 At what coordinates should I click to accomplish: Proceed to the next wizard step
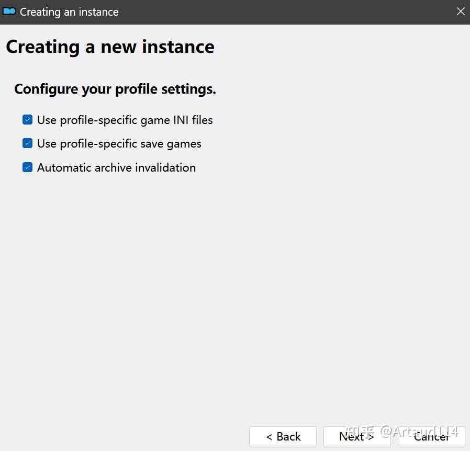357,436
